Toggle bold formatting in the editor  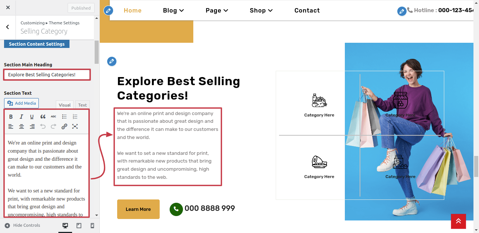11,117
